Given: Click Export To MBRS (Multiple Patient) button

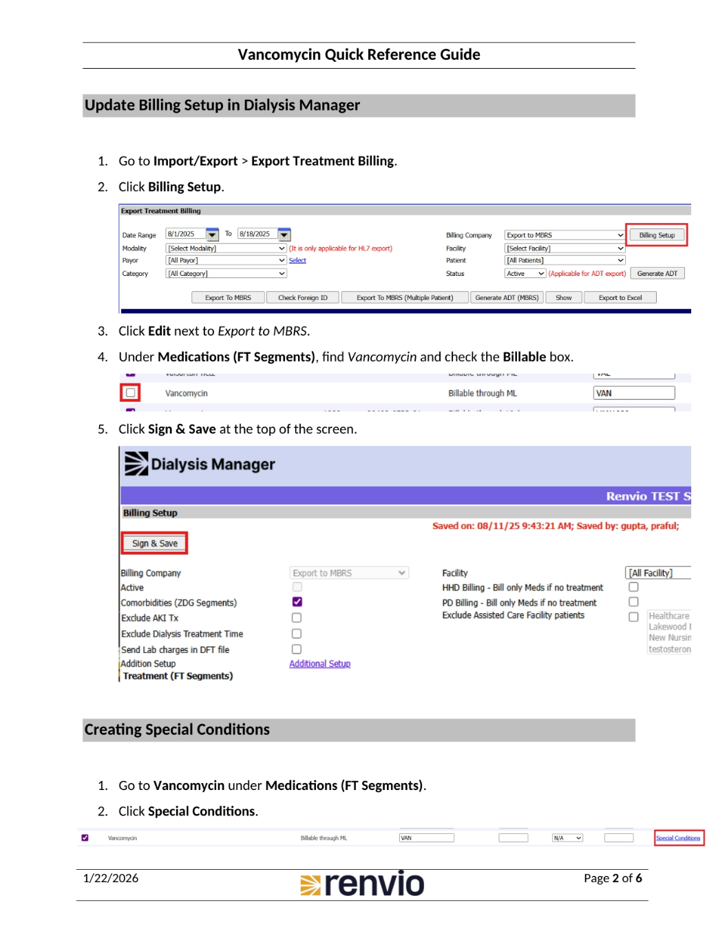Looking at the screenshot, I should tap(405, 297).
